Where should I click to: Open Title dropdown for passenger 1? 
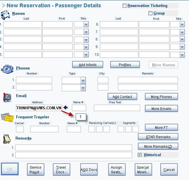(86, 25)
